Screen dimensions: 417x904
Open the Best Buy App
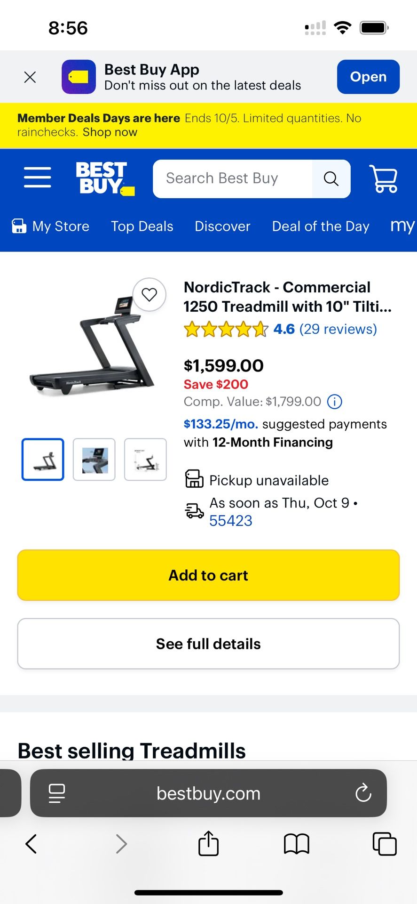(368, 77)
